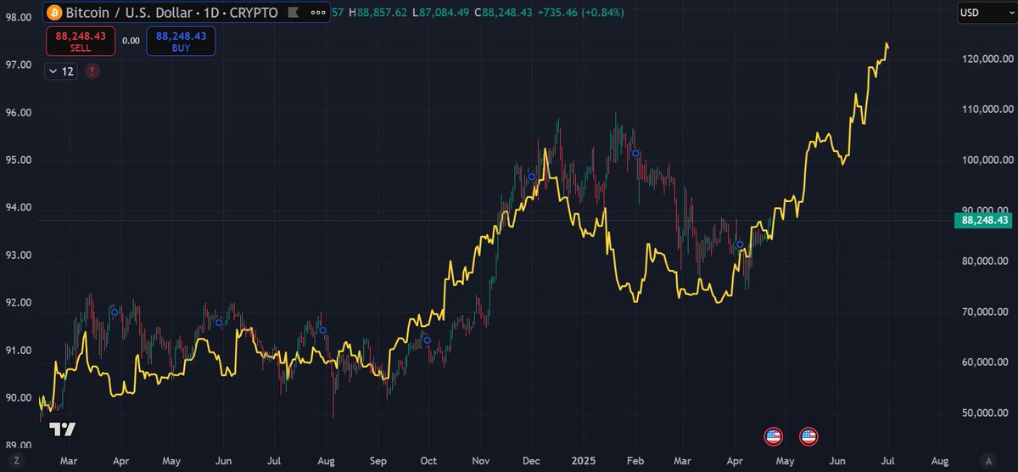
Task: Click the 80,000.00 price axis label
Action: (985, 261)
